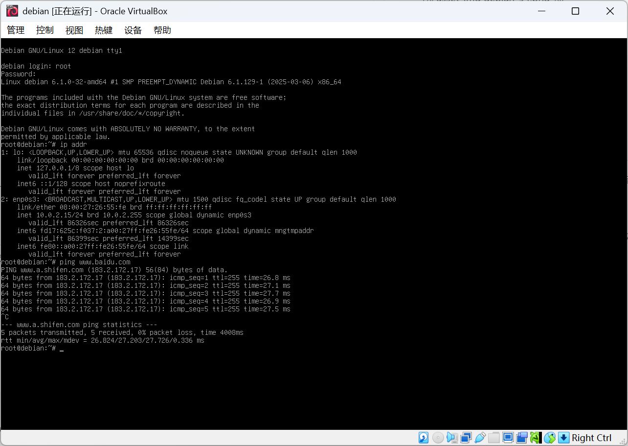This screenshot has height=446, width=628.
Task: Click the 'rtt min/avg/max/mdev' line
Action: (x=103, y=340)
